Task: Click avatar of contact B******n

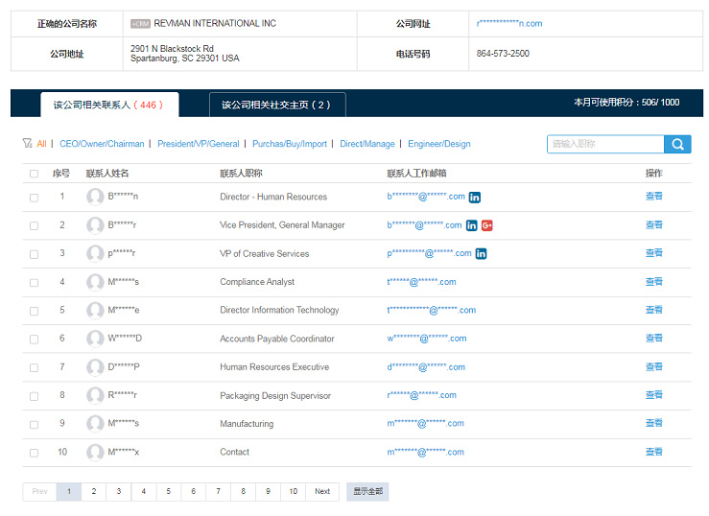Action: [95, 197]
